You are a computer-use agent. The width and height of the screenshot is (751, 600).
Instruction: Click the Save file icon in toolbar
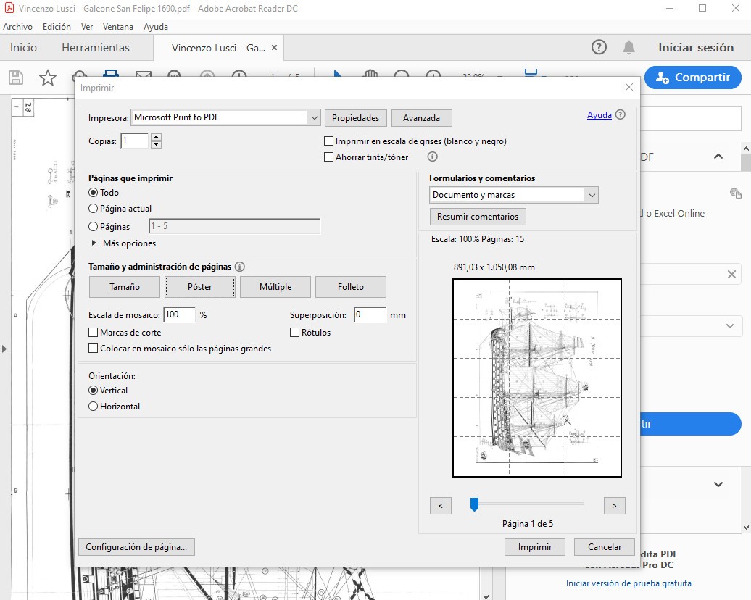click(x=15, y=78)
